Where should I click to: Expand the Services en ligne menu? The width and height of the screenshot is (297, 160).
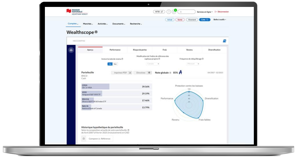(205, 12)
